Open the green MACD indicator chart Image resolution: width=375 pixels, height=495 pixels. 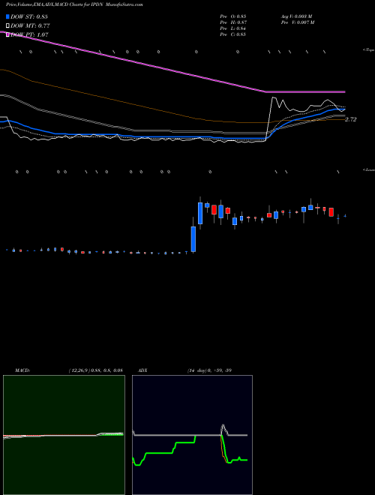coord(64,435)
